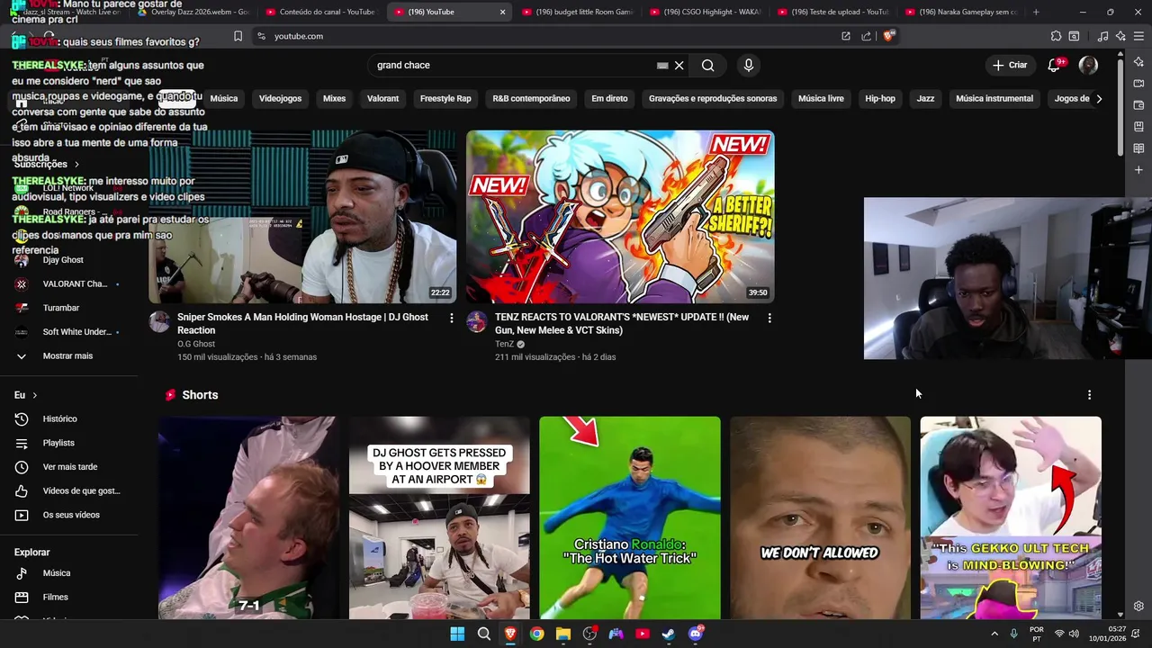Viewport: 1152px width, 648px height.
Task: Click the grand chace search field
Action: [513, 65]
